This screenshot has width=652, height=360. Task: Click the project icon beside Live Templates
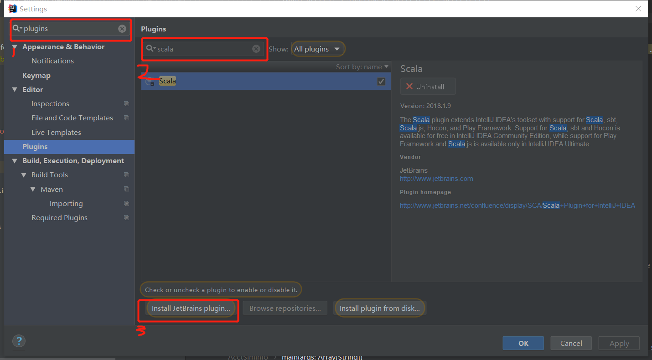pyautogui.click(x=126, y=132)
